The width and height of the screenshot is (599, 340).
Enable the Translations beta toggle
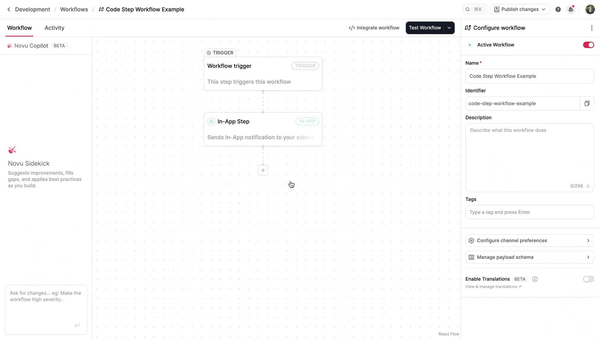[x=588, y=279]
